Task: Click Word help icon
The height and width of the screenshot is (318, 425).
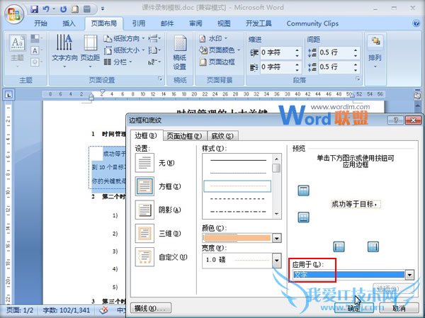Action: (416, 23)
